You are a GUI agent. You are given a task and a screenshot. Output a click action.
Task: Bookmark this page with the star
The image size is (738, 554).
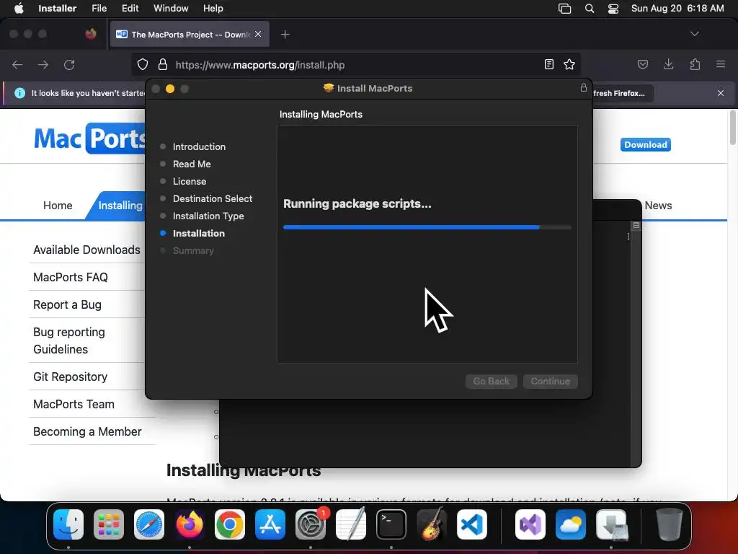pyautogui.click(x=569, y=64)
